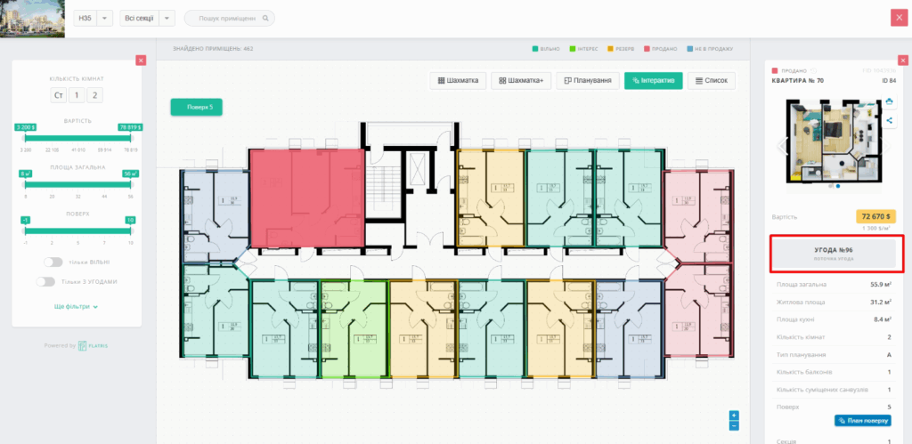Image resolution: width=912 pixels, height=444 pixels.
Task: Click the ВАРТІСТЬ slider minimum handle 3 200 $
Action: [25, 126]
